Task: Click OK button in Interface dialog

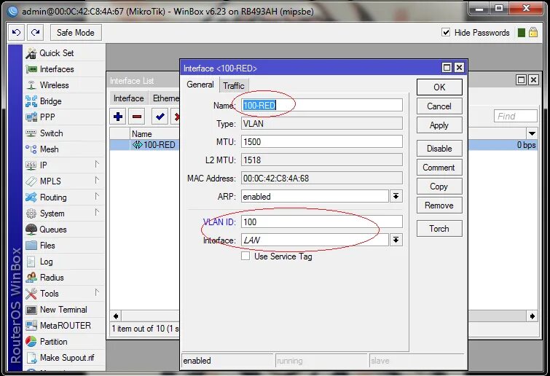Action: 439,87
